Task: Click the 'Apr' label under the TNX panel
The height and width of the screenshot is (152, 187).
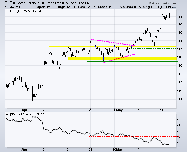Action: click(x=24, y=149)
